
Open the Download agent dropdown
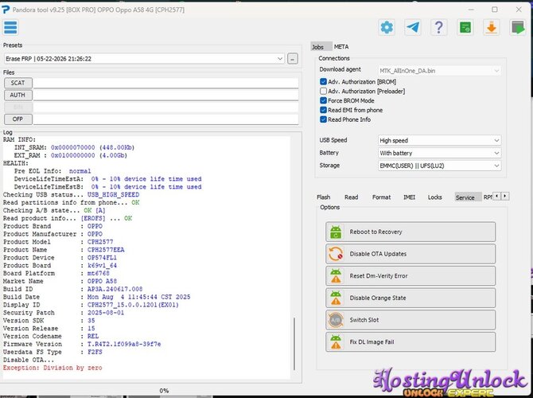439,71
